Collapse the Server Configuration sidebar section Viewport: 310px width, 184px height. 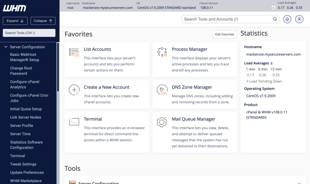tap(6, 47)
